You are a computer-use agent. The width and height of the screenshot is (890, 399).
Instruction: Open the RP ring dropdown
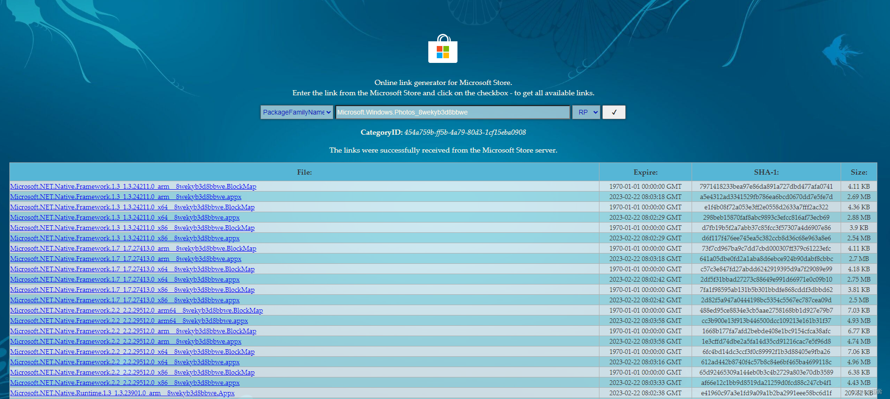[x=586, y=112]
